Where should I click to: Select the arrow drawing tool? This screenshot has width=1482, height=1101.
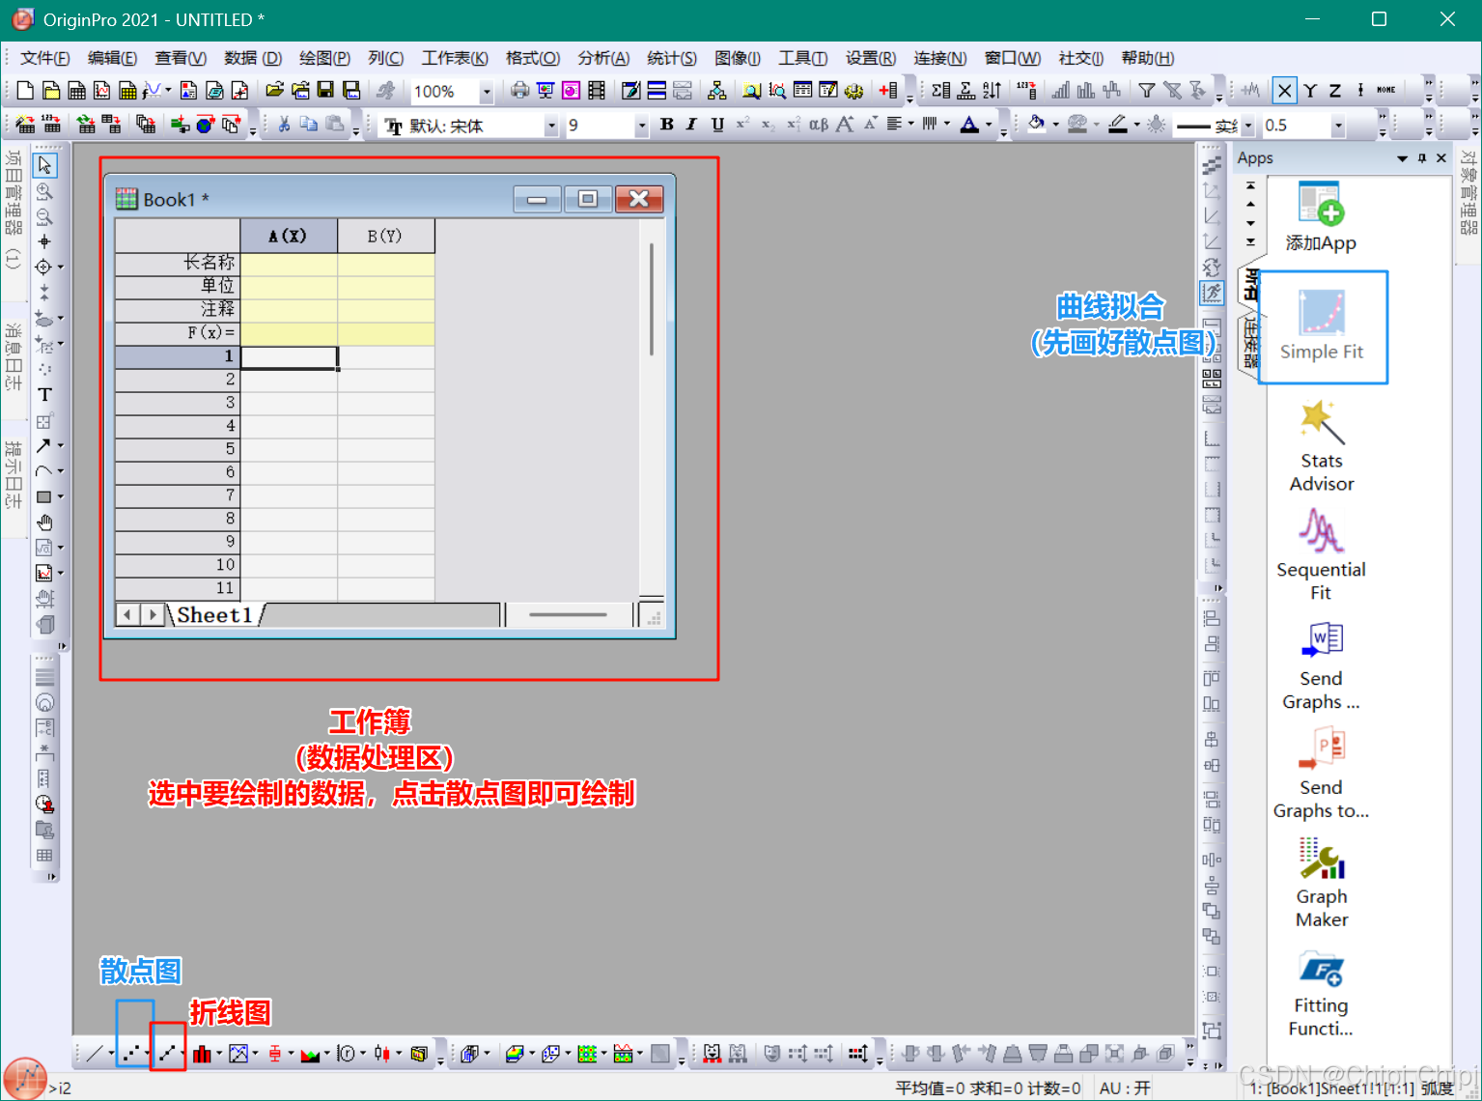42,446
